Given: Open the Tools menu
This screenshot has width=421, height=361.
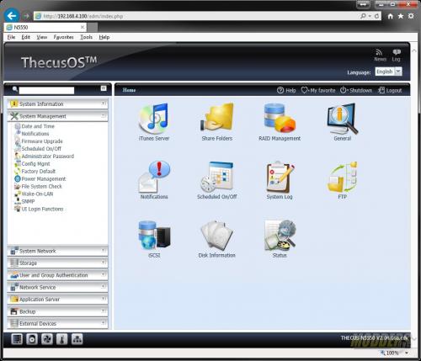Looking at the screenshot, I should [x=86, y=37].
